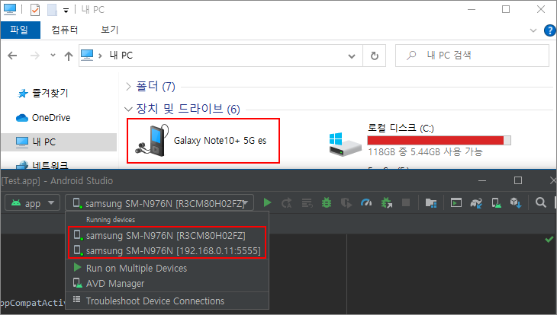Click the Stop square icon
Screen dimensions: 557x315
click(406, 202)
